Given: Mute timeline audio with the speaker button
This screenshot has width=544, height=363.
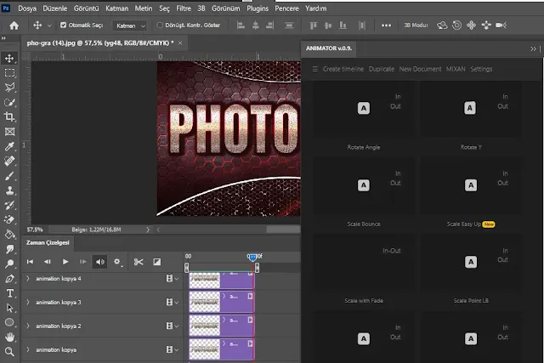Looking at the screenshot, I should [x=99, y=262].
